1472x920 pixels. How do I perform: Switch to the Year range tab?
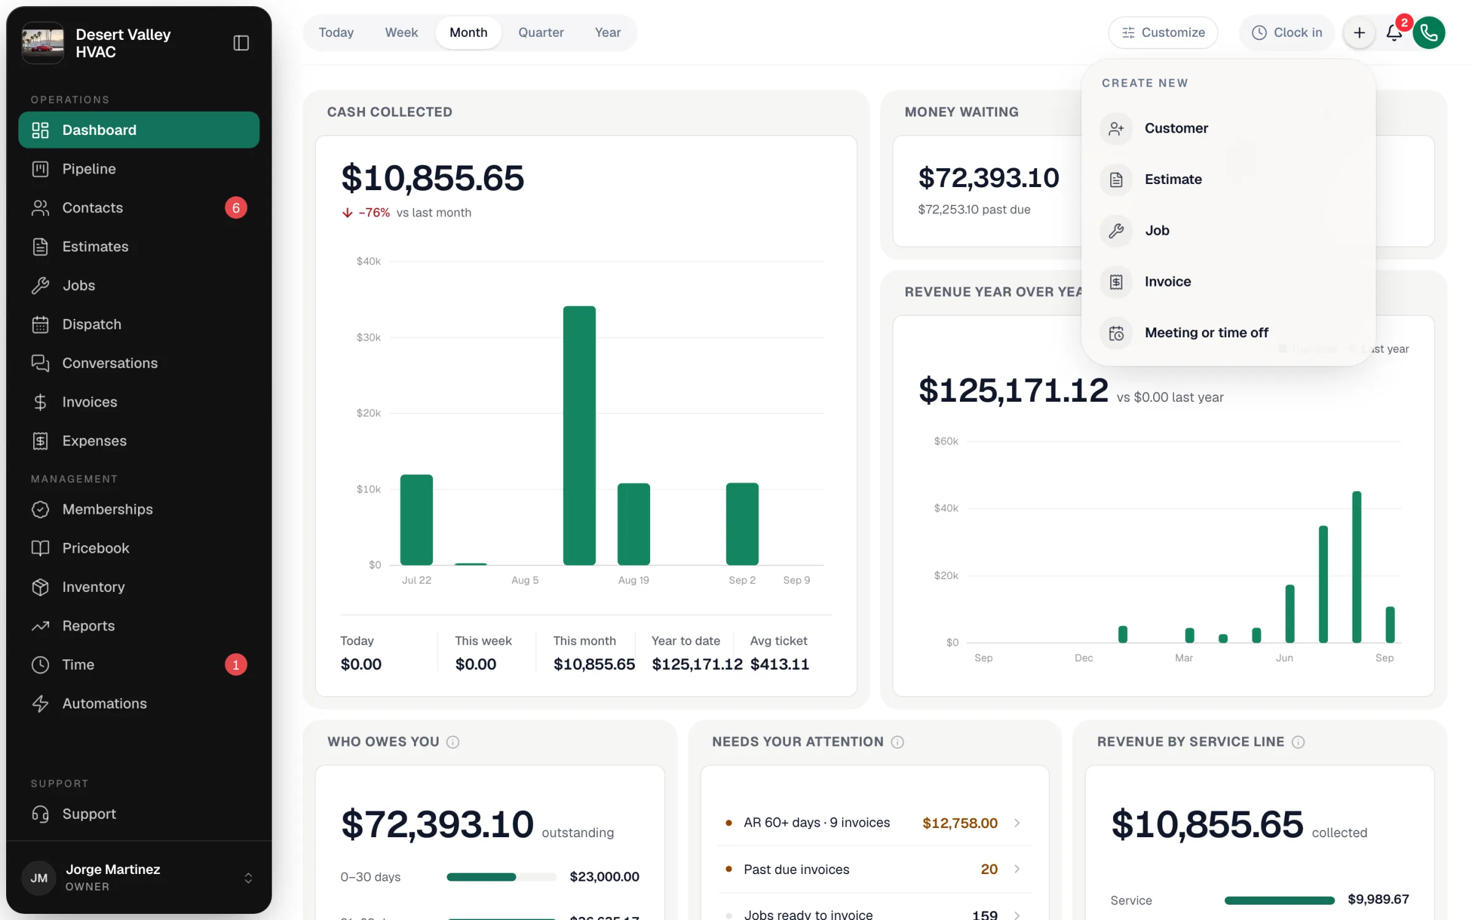(x=608, y=33)
